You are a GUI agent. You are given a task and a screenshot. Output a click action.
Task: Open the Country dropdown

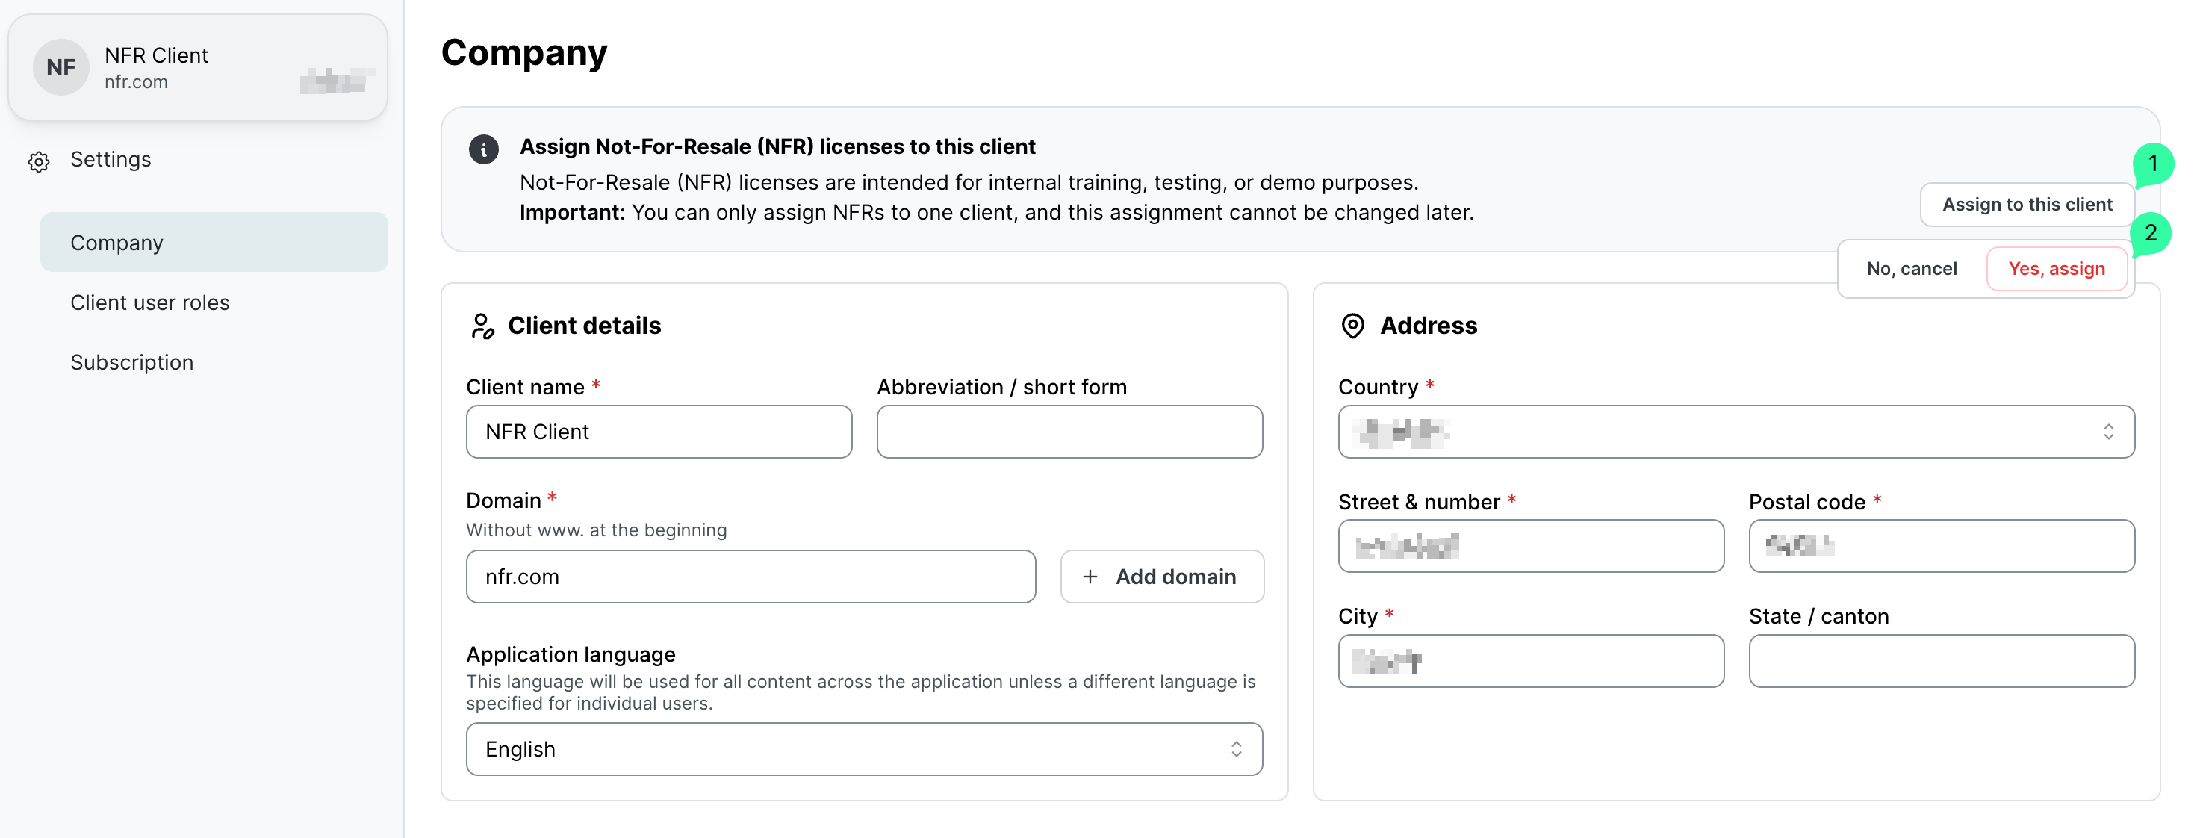1735,432
